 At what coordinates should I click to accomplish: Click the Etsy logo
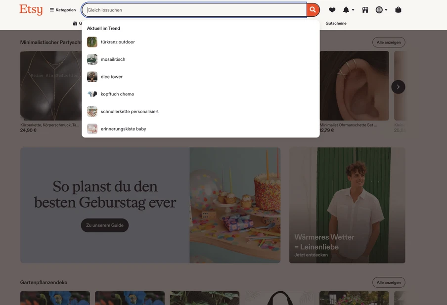tap(31, 9)
